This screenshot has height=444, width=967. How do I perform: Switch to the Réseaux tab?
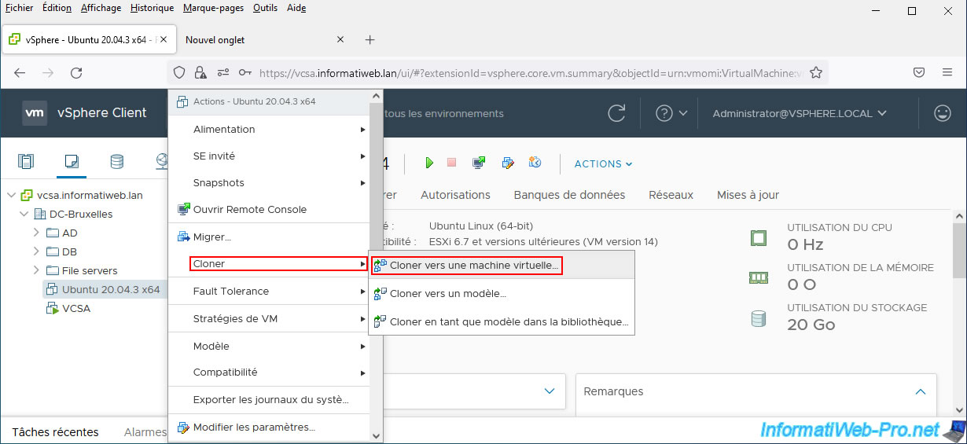click(x=671, y=195)
